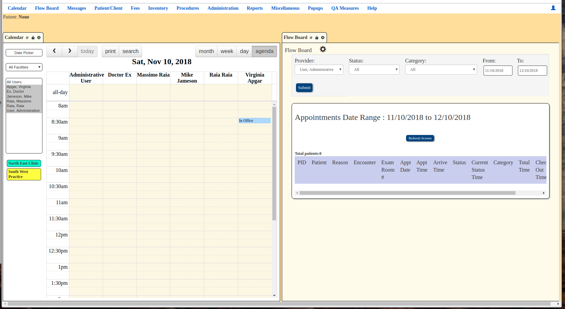Viewport: 565px width, 309px height.
Task: Click the Date Picker button
Action: 24,53
